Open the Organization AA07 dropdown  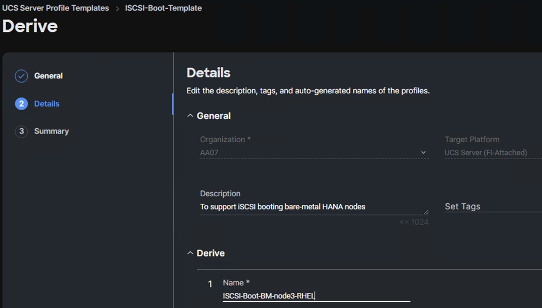(314, 152)
